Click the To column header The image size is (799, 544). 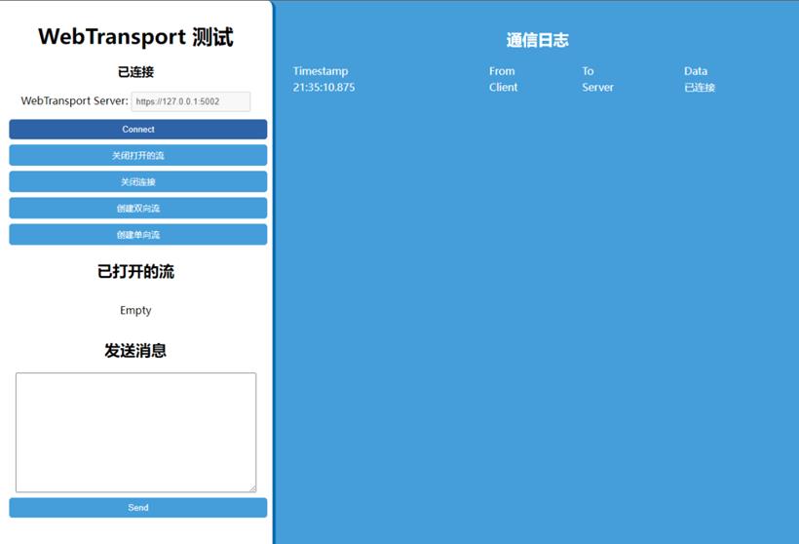588,71
